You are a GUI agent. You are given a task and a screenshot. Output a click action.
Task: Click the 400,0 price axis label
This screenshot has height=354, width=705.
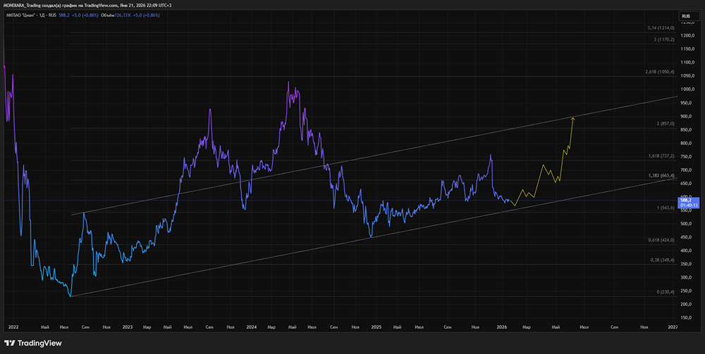coord(686,251)
